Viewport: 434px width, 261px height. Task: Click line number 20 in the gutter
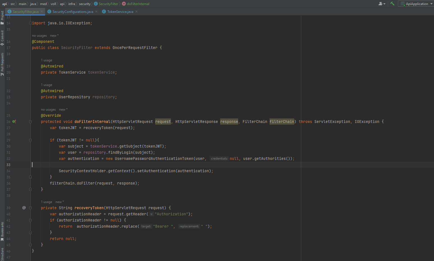pos(8,72)
